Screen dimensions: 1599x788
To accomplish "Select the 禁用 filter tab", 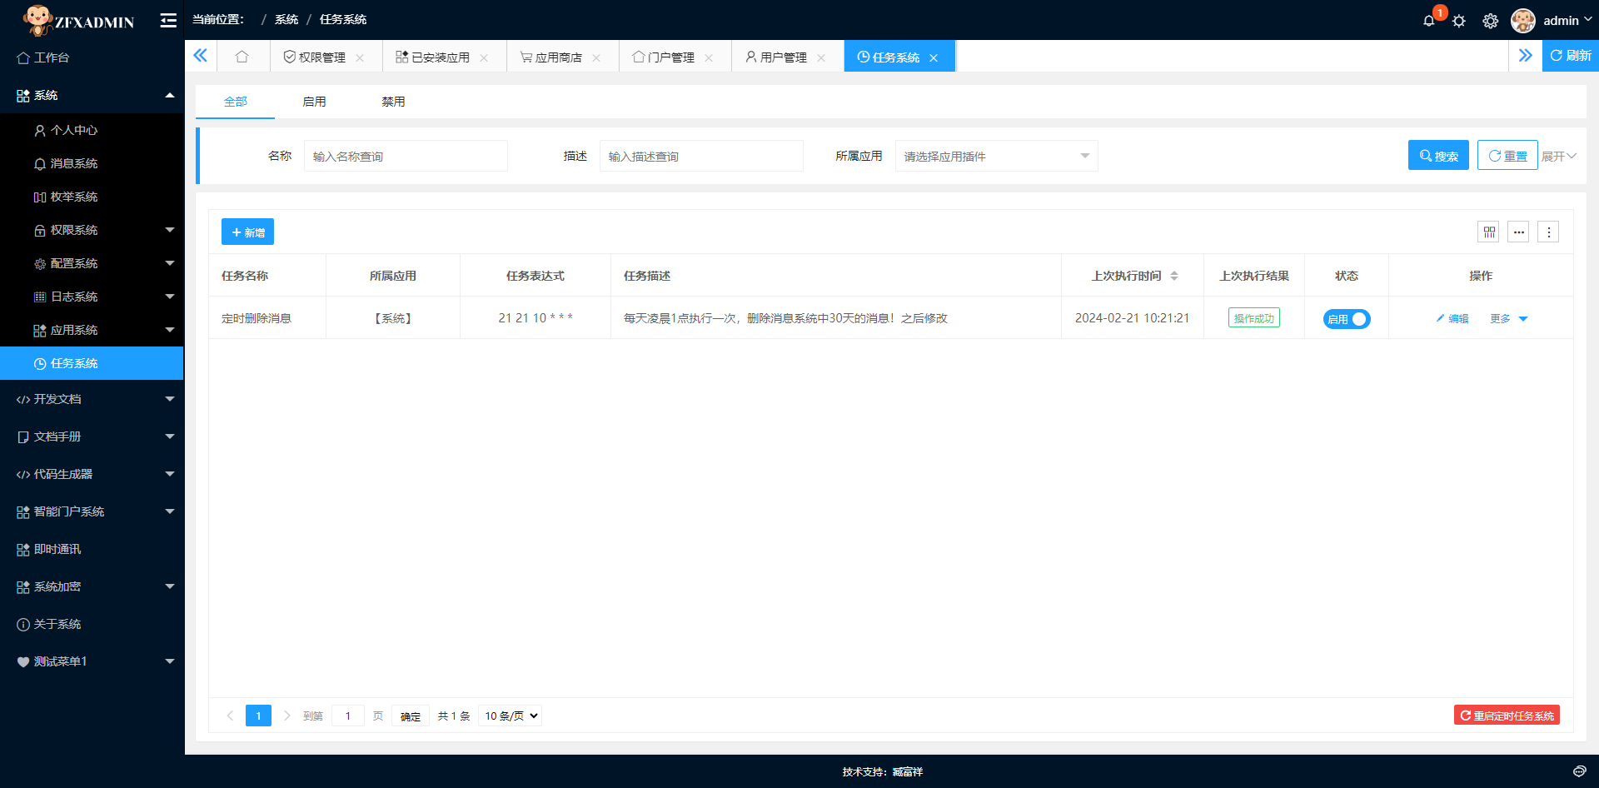I will [393, 102].
